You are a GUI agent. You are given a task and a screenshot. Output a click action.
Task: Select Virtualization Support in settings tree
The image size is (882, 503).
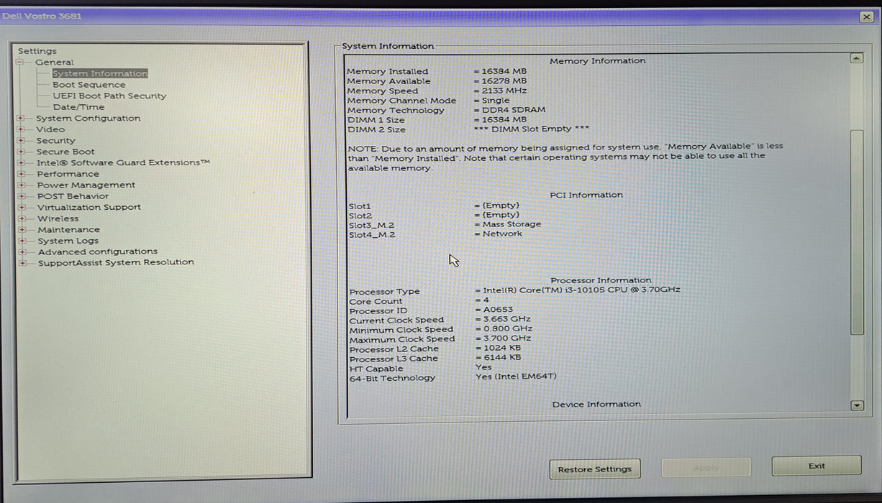[89, 208]
